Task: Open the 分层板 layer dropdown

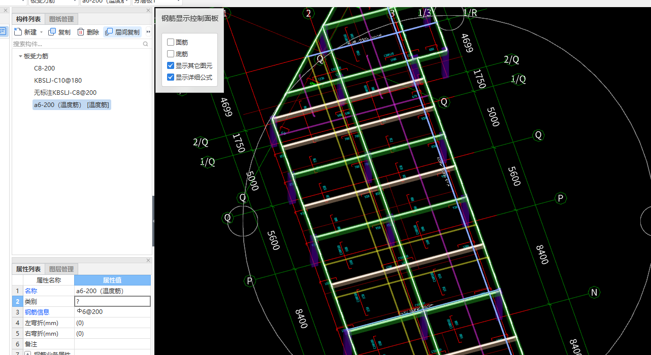Action: [x=179, y=2]
